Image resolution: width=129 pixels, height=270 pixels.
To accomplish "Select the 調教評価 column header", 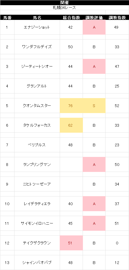I will [x=94, y=17].
